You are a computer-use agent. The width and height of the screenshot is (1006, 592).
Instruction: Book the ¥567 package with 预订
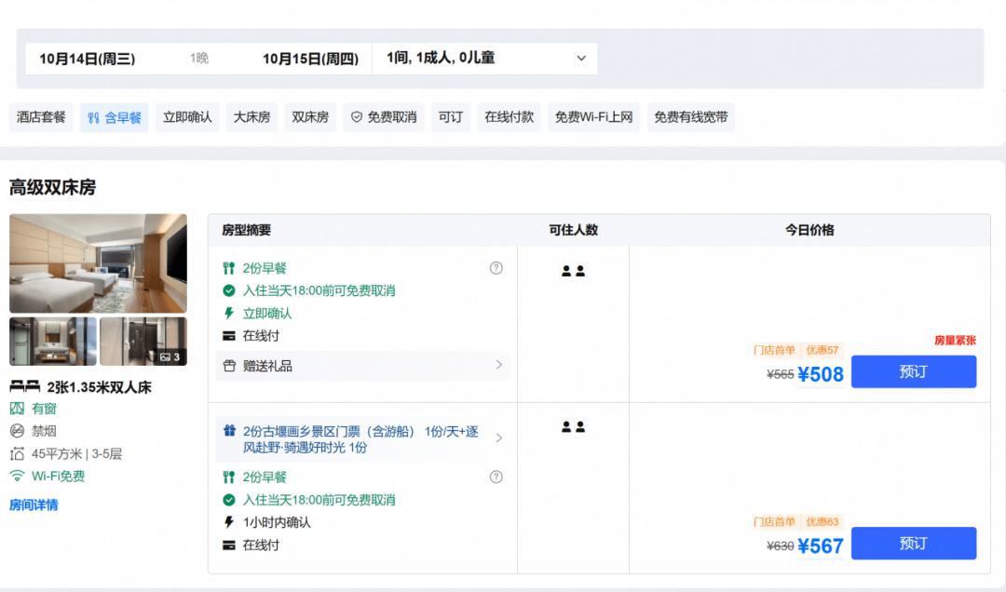pyautogui.click(x=914, y=544)
